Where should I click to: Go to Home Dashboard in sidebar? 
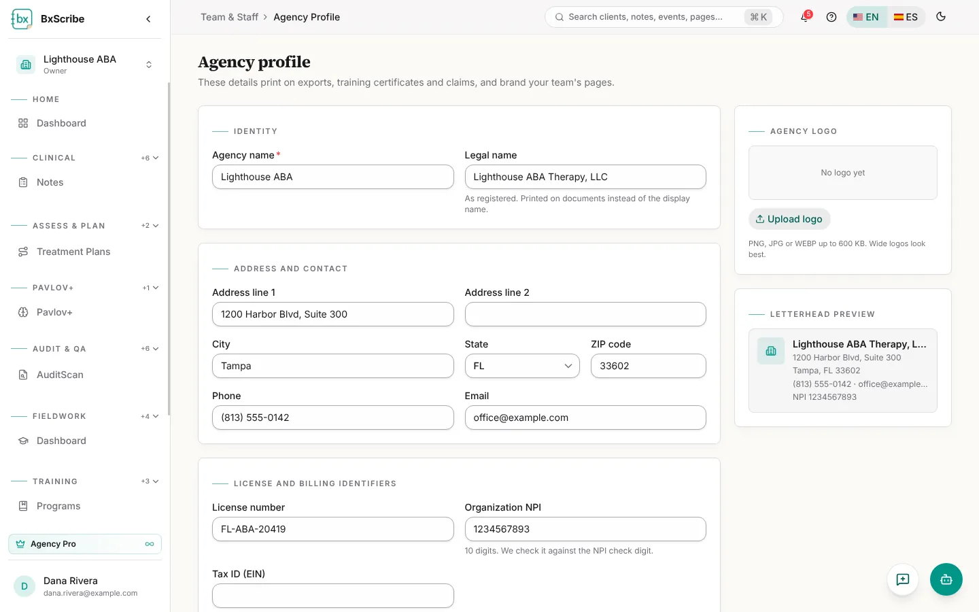click(x=85, y=123)
